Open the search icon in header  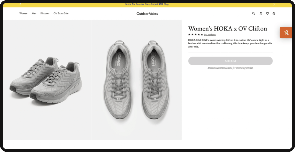253,13
